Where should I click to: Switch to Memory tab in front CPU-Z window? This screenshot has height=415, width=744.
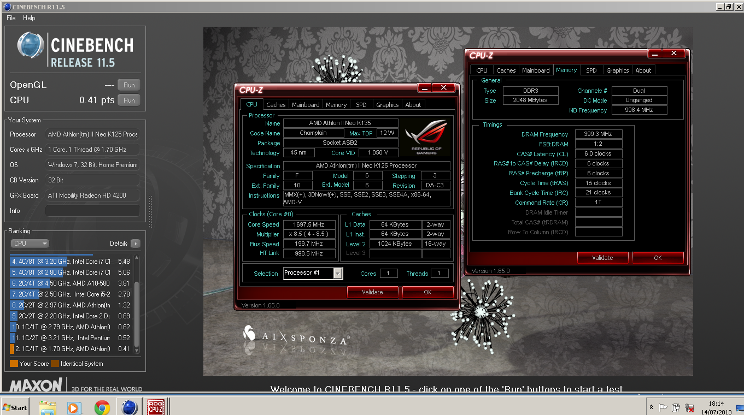pyautogui.click(x=336, y=105)
